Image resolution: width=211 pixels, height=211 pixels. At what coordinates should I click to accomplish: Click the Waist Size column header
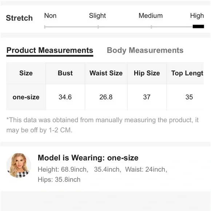click(106, 73)
